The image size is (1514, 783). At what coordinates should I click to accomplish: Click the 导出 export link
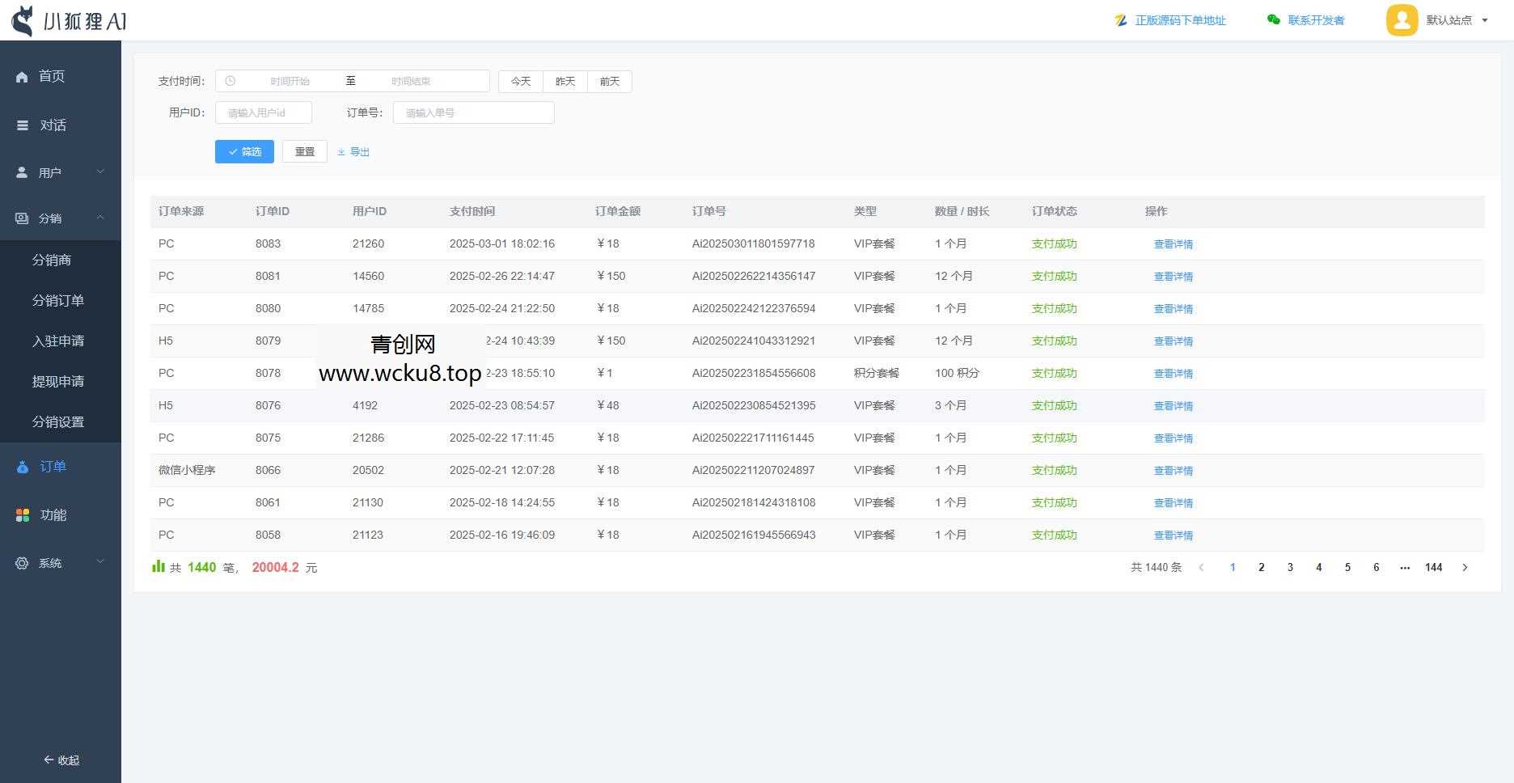353,151
